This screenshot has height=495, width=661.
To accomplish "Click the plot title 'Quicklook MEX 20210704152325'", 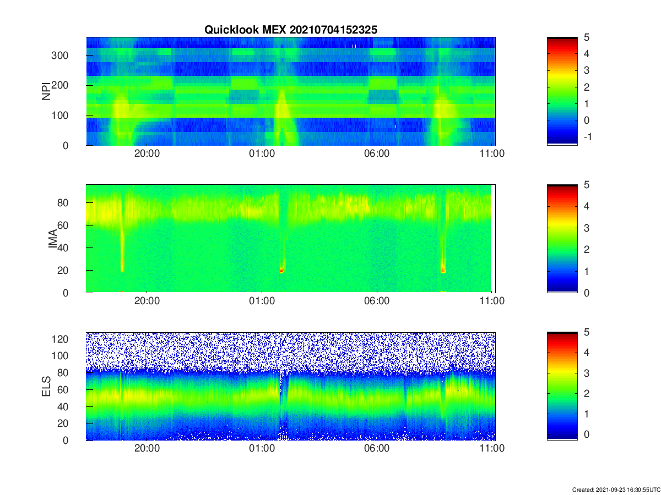I will (291, 30).
